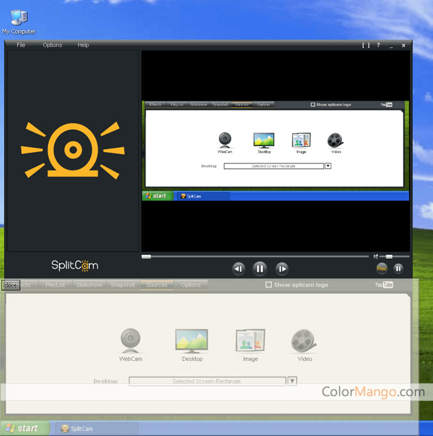433x436 pixels.
Task: Open the File menu
Action: 21,45
